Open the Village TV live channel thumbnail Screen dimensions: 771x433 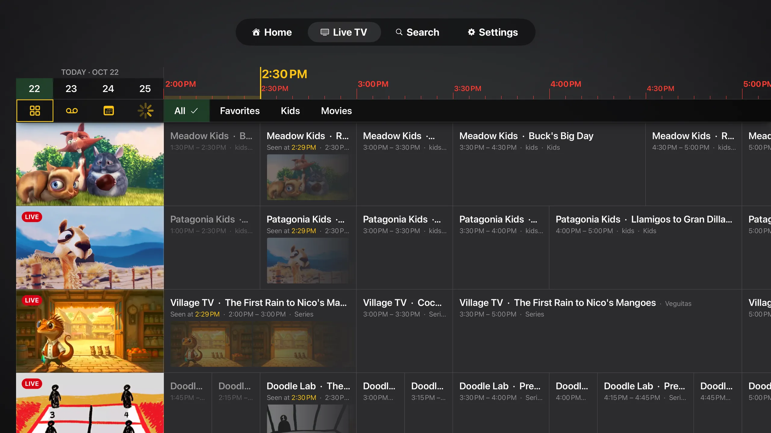click(x=90, y=331)
